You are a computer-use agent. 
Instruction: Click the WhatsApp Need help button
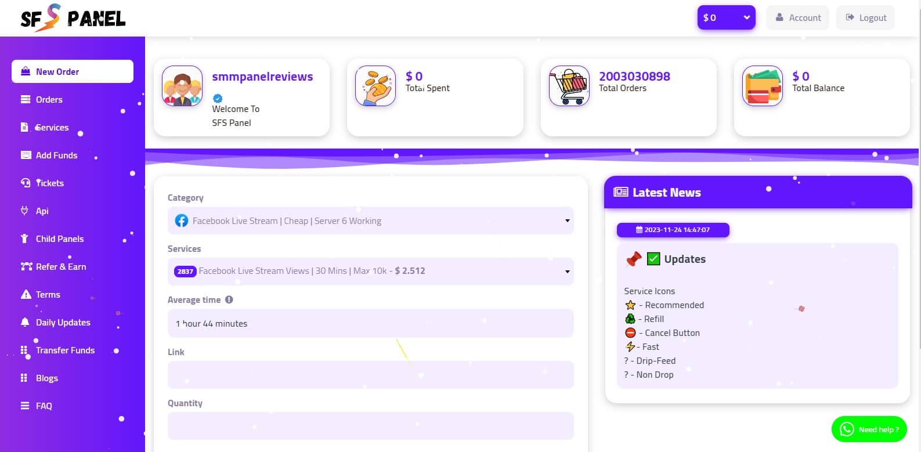[x=869, y=429]
